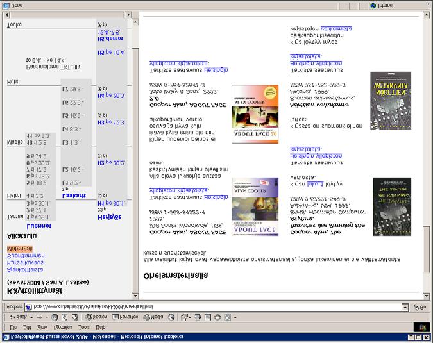This screenshot has height=343, width=433.
Task: Open the H5-demot link
Action: 110,38
